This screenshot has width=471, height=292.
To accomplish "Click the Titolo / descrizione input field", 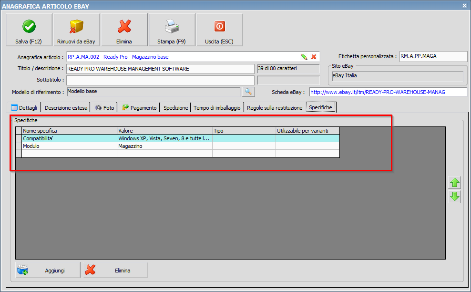I will 160,69.
